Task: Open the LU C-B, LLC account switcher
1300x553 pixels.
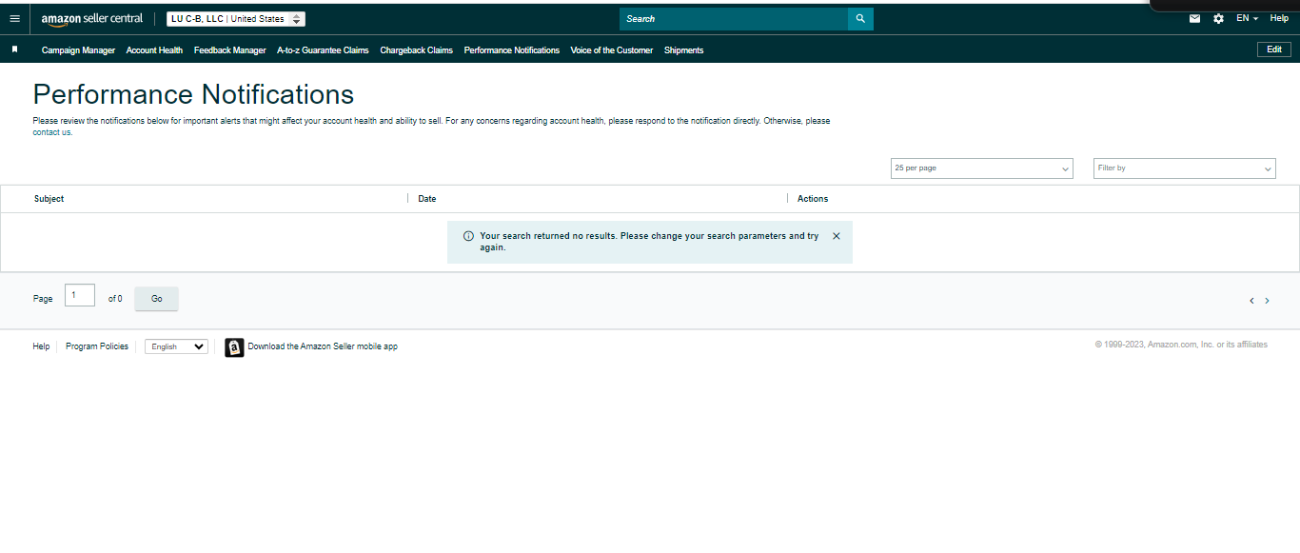Action: coord(236,19)
